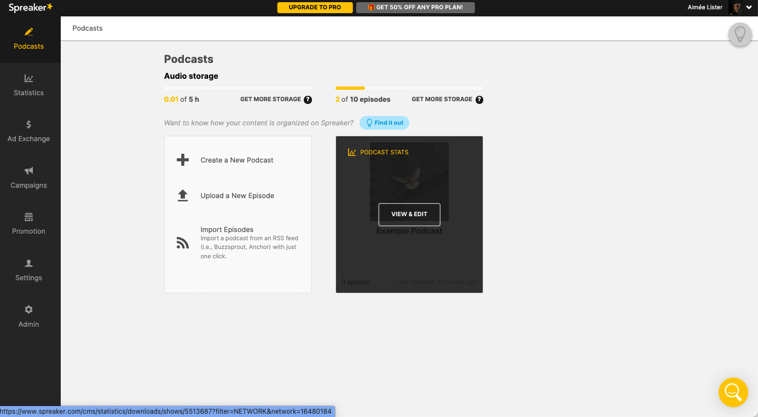Click UPGRADE TO PRO

point(315,7)
